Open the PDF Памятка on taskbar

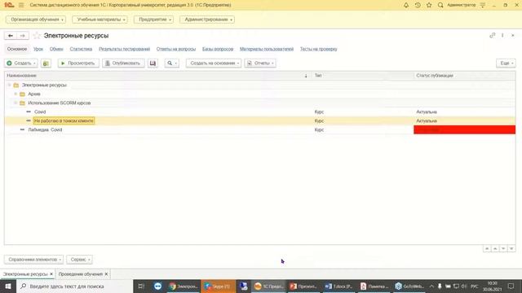pyautogui.click(x=374, y=286)
